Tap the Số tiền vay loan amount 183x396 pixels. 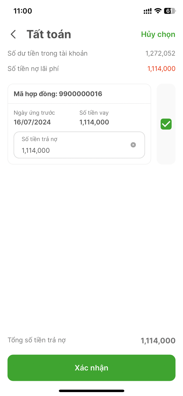[94, 122]
